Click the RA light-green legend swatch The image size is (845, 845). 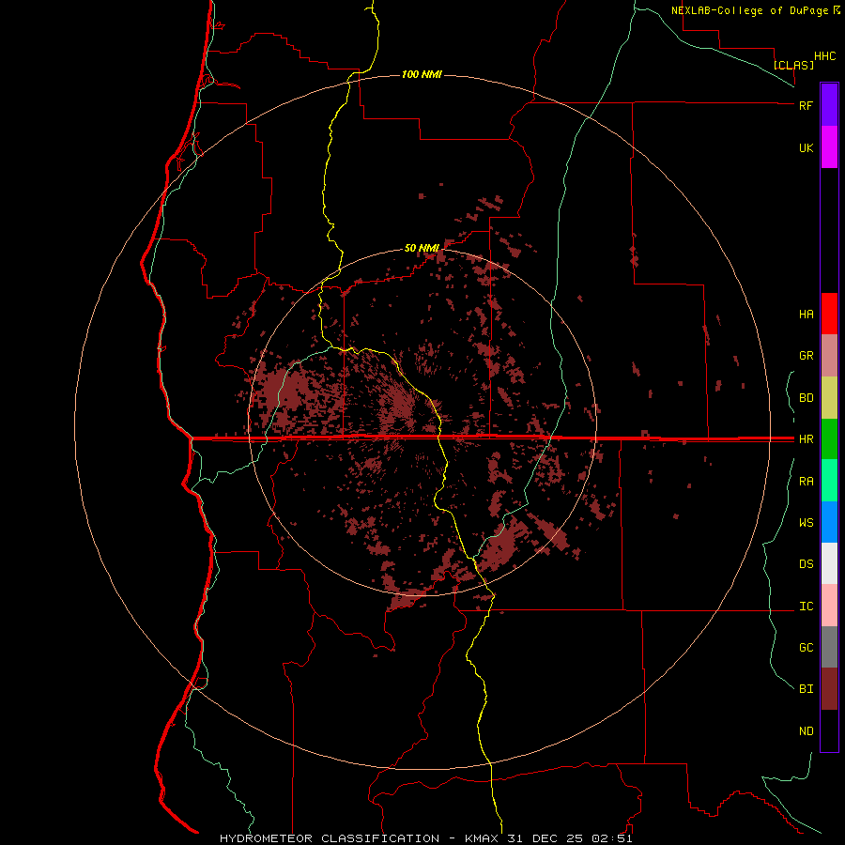[x=829, y=481]
